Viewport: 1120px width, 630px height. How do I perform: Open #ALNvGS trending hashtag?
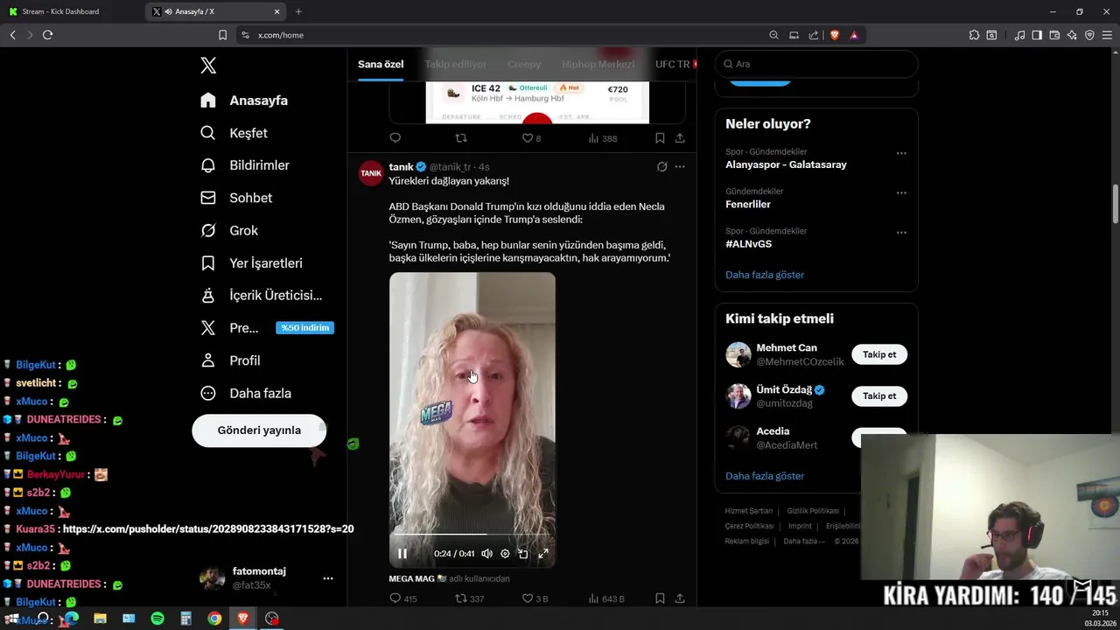pos(748,244)
